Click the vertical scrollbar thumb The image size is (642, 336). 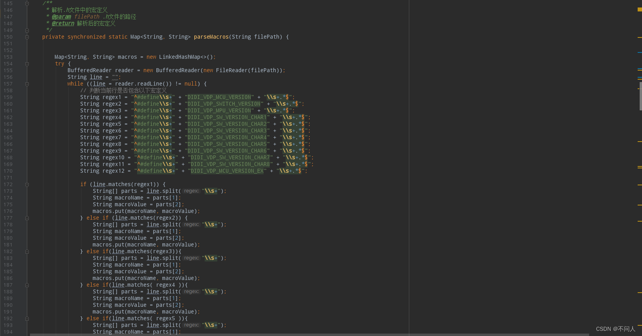point(640,96)
